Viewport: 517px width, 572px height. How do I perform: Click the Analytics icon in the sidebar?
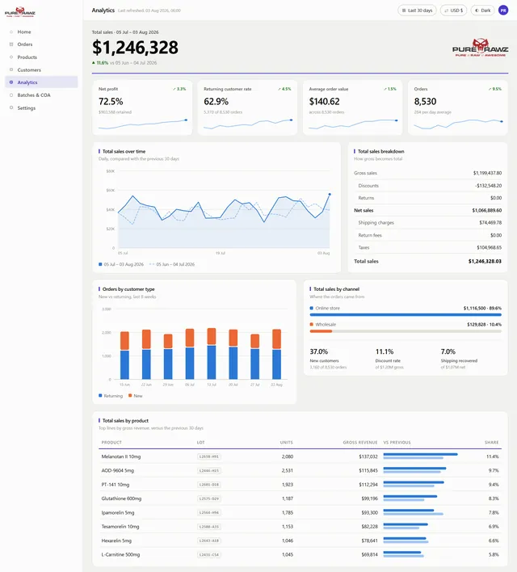[x=11, y=82]
